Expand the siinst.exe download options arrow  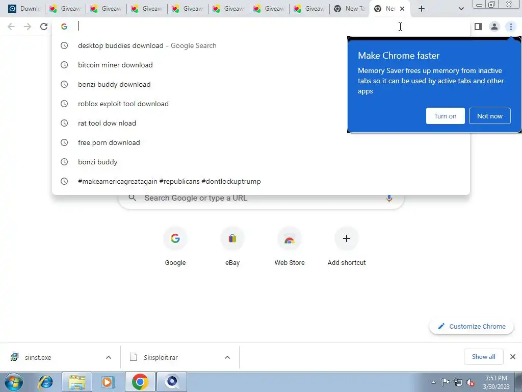click(x=109, y=357)
